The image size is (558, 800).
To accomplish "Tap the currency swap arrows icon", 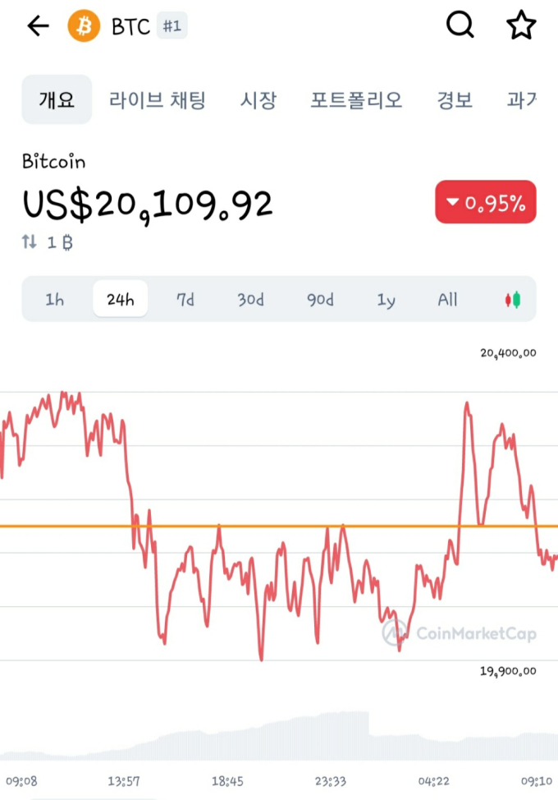I will click(30, 241).
